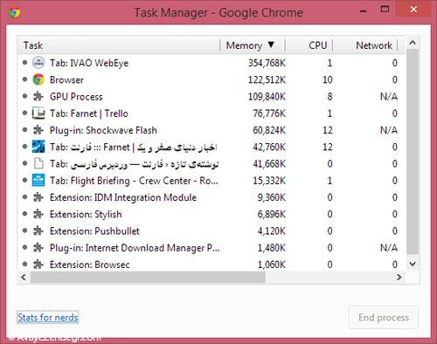Click the 41,668K memory value
The image size is (437, 344).
coord(269,164)
